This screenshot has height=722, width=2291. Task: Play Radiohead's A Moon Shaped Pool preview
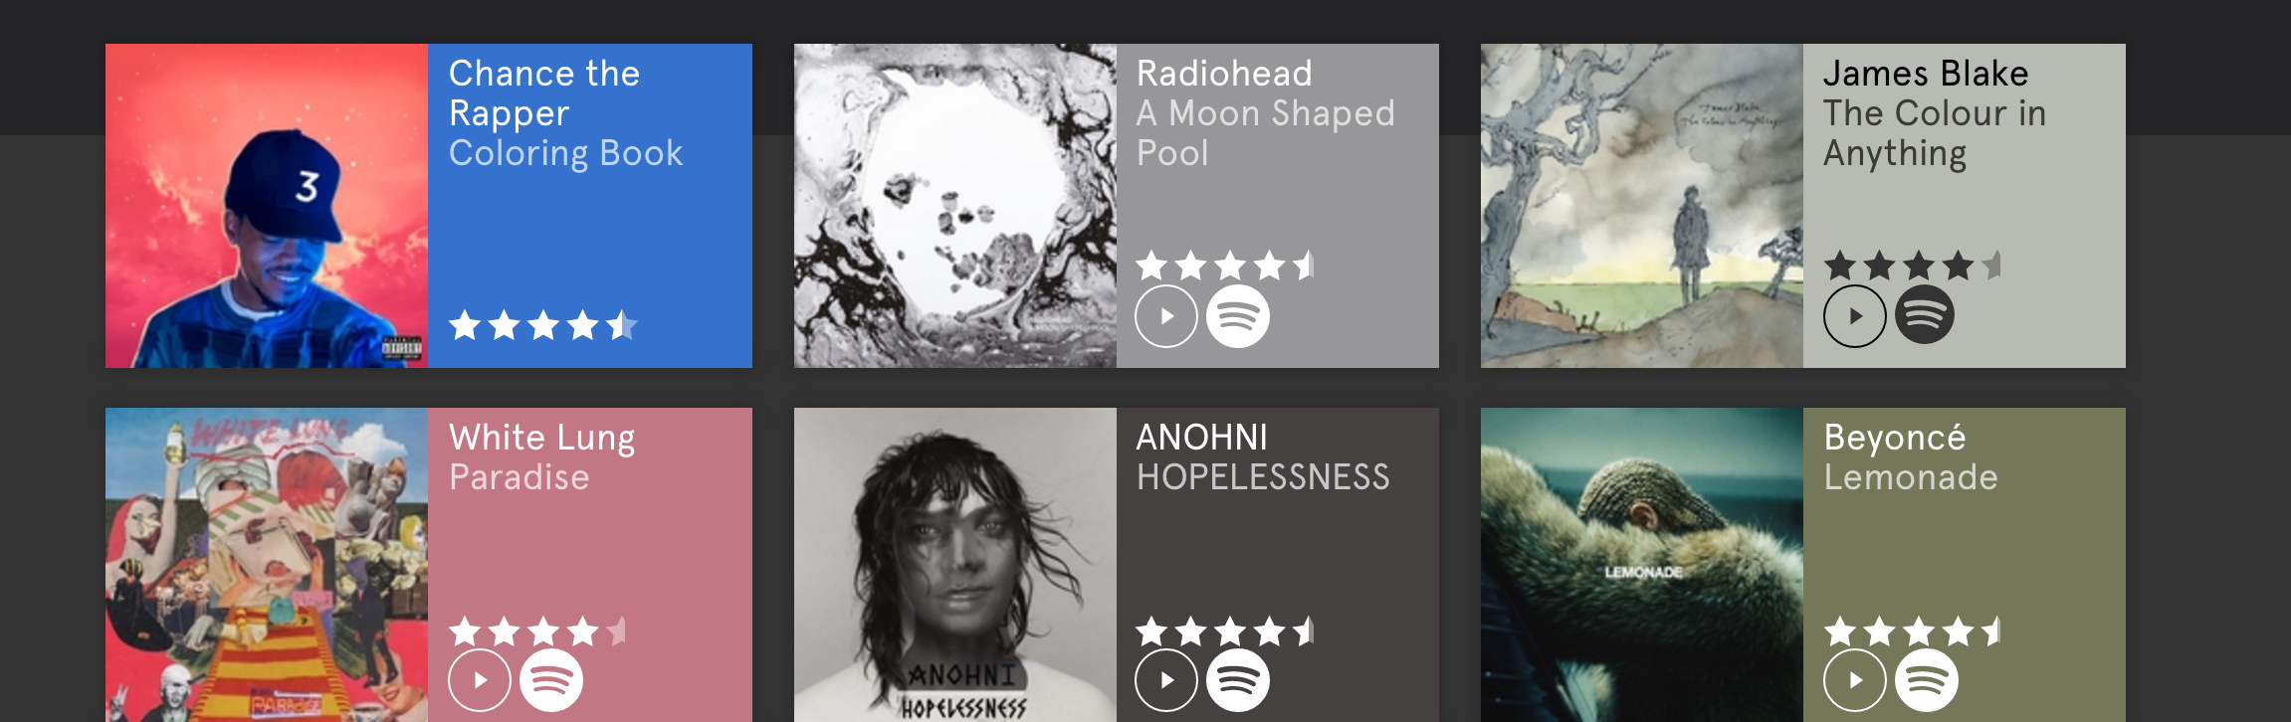pyautogui.click(x=1166, y=316)
